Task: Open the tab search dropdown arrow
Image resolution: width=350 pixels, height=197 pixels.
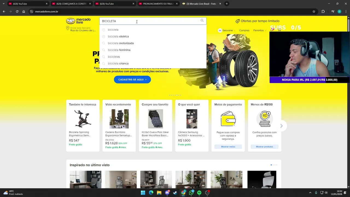Action: tap(3, 4)
